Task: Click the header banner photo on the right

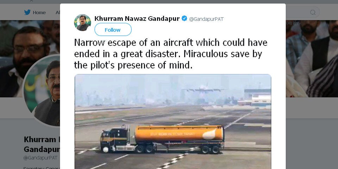Action: coord(312,59)
